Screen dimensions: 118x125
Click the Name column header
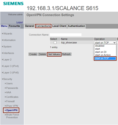(x=77, y=39)
